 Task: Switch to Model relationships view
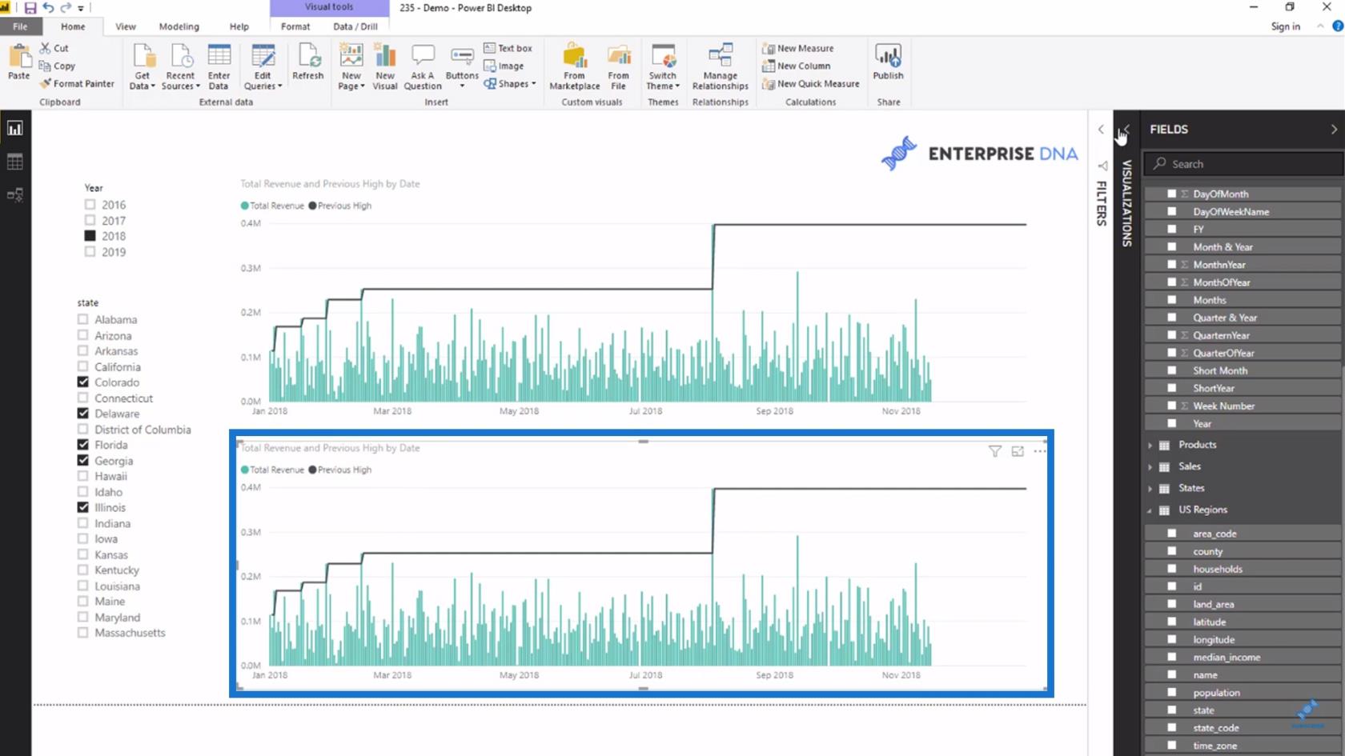coord(15,194)
